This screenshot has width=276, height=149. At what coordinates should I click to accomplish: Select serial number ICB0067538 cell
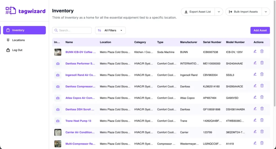pos(211,52)
